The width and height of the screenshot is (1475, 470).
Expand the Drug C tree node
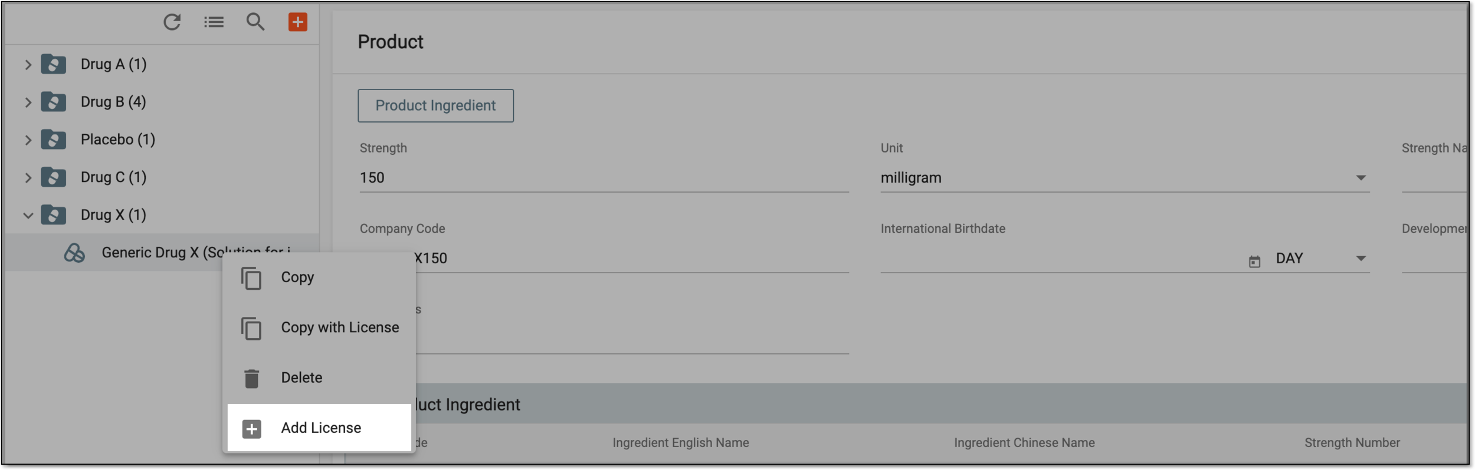[28, 178]
